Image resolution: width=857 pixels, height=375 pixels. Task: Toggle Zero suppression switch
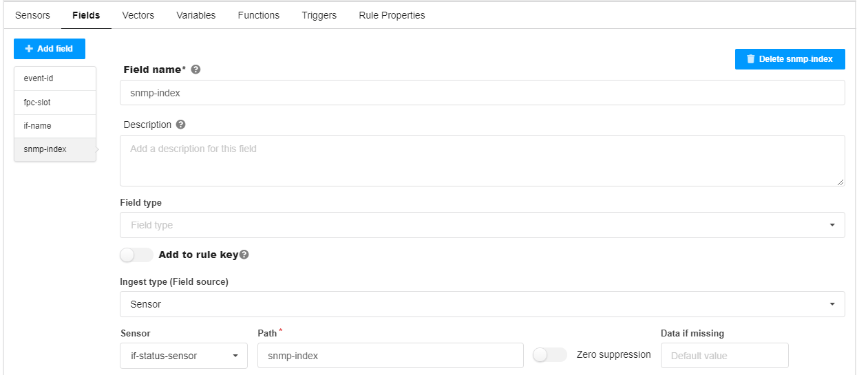coord(549,355)
